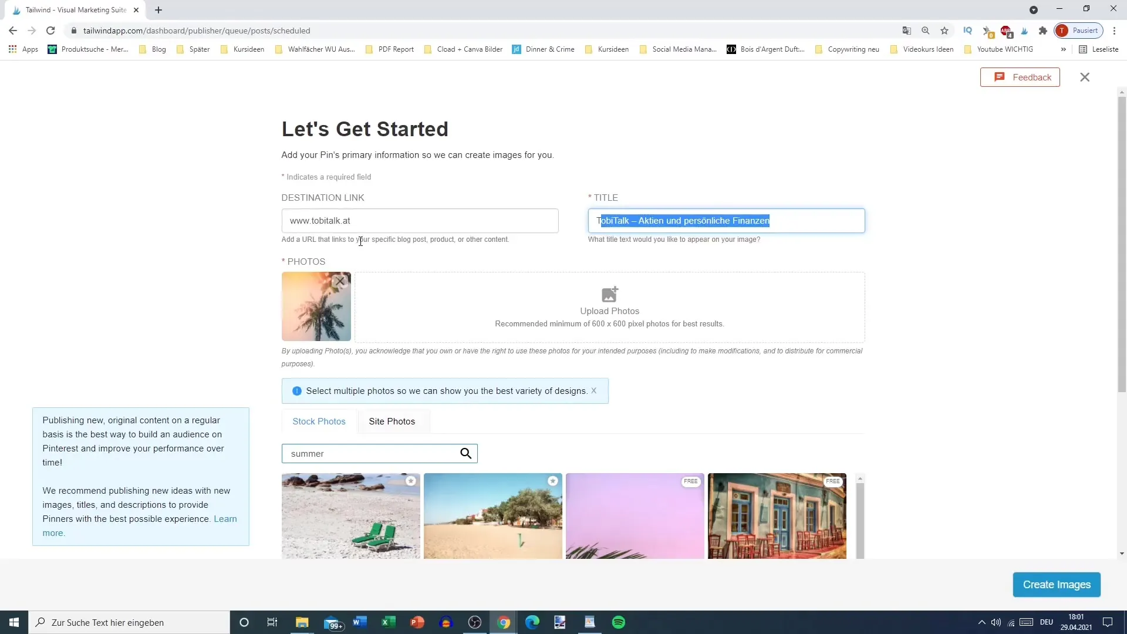Open the Kursideen bookmark after Später
Screen dimensions: 1127x634
point(242,49)
